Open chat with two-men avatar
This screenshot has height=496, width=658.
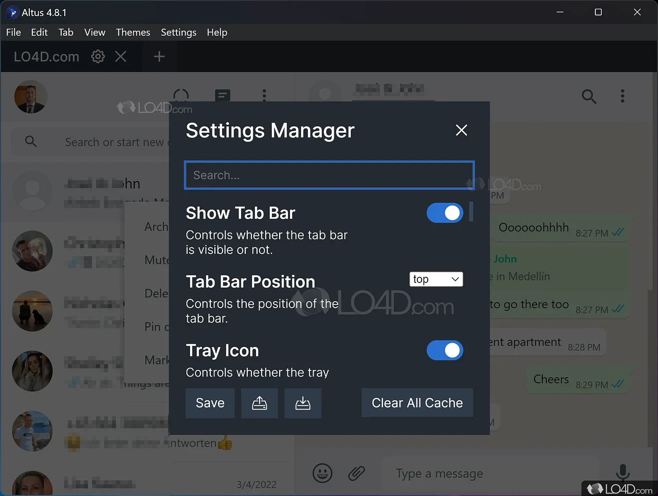[x=32, y=251]
